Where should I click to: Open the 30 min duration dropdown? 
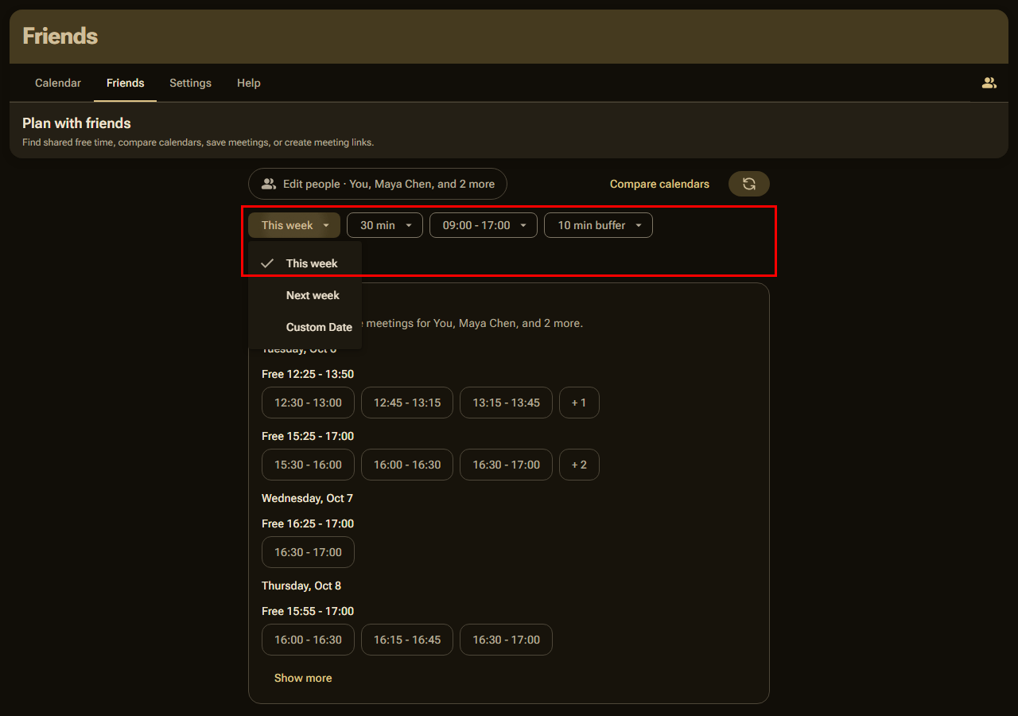385,225
